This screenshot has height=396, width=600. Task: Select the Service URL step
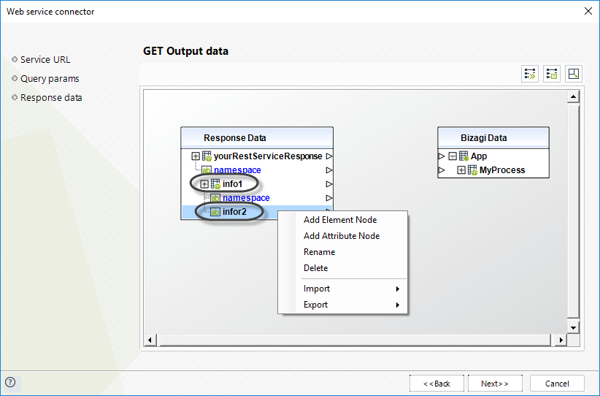[45, 60]
